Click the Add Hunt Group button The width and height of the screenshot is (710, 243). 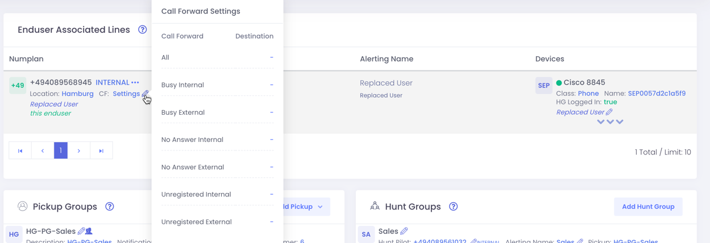(x=648, y=207)
